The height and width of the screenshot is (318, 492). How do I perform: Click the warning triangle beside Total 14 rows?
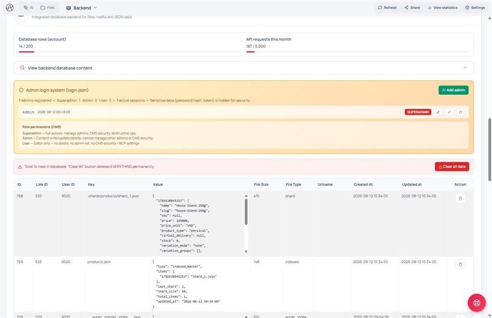coord(20,167)
